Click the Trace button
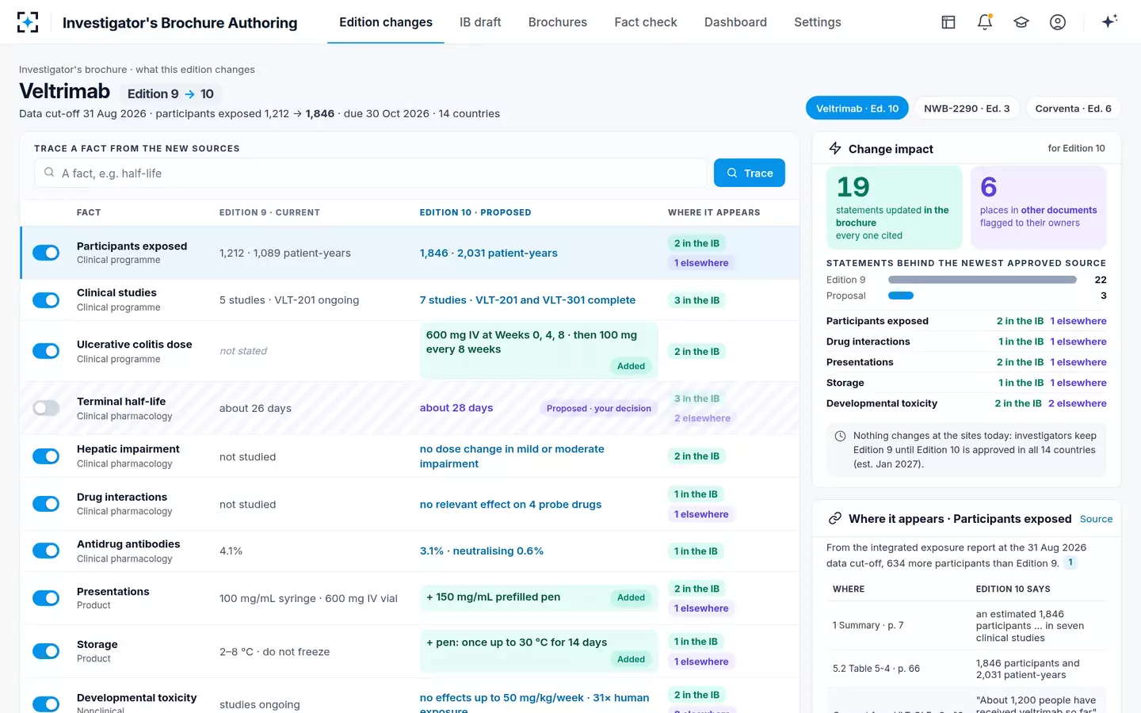The height and width of the screenshot is (713, 1141). tap(750, 173)
